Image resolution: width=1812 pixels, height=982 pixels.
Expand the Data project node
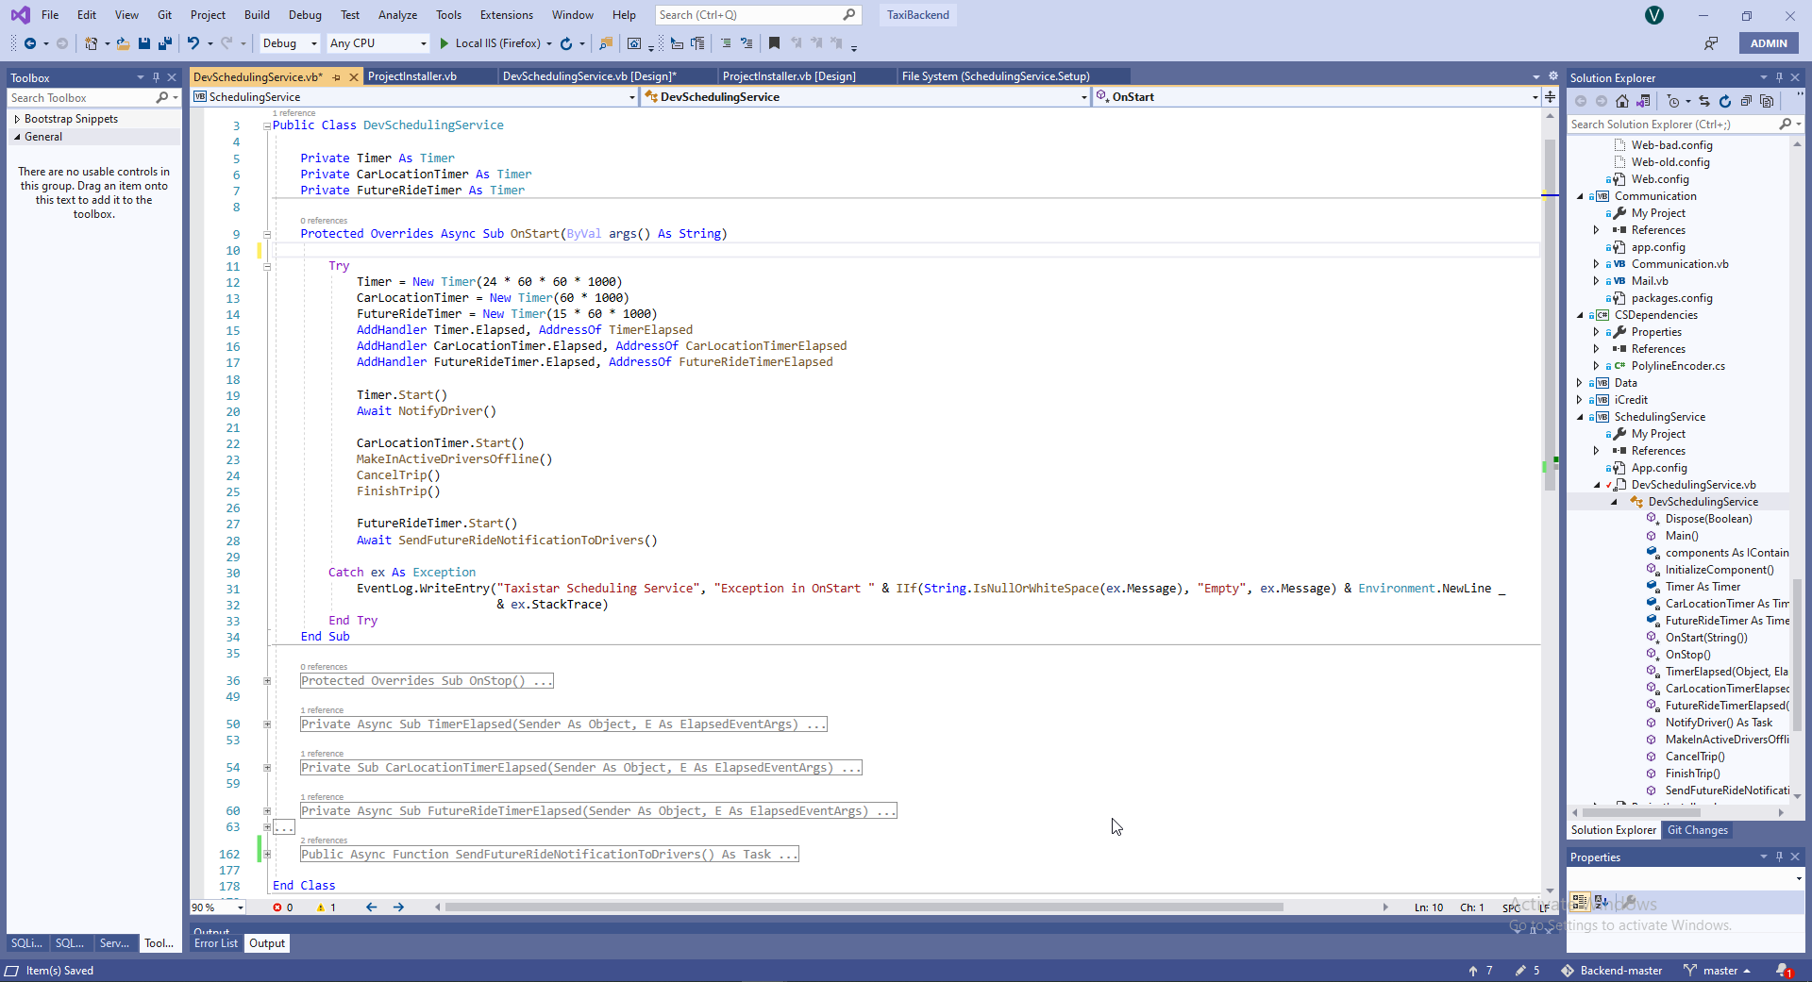[1581, 383]
